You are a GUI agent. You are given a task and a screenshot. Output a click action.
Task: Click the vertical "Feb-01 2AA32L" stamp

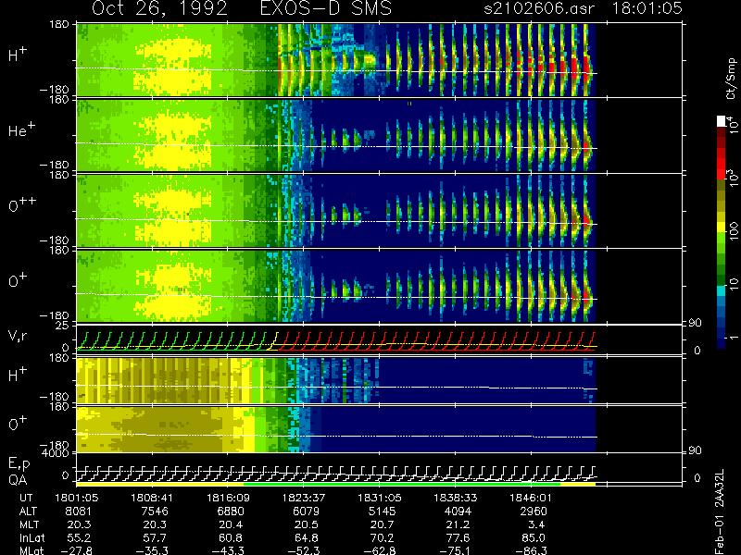720,512
